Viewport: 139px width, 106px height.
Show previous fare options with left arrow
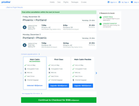pos(21,73)
